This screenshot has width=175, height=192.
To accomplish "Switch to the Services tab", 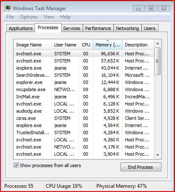I will point(71,28).
